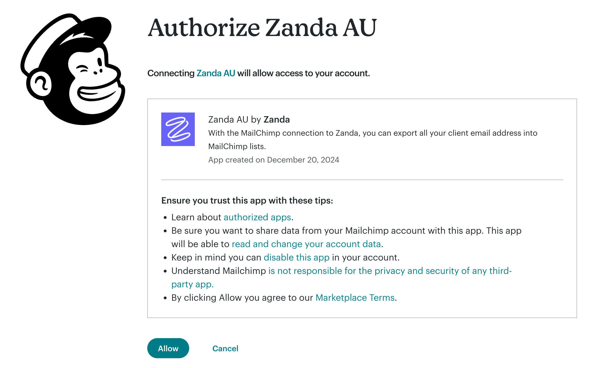Open the Marketplace Terms link

[355, 298]
